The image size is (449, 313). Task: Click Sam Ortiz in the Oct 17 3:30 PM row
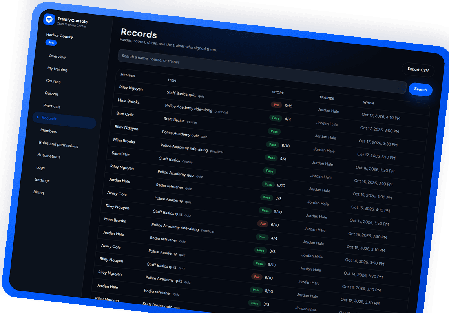[x=125, y=114]
